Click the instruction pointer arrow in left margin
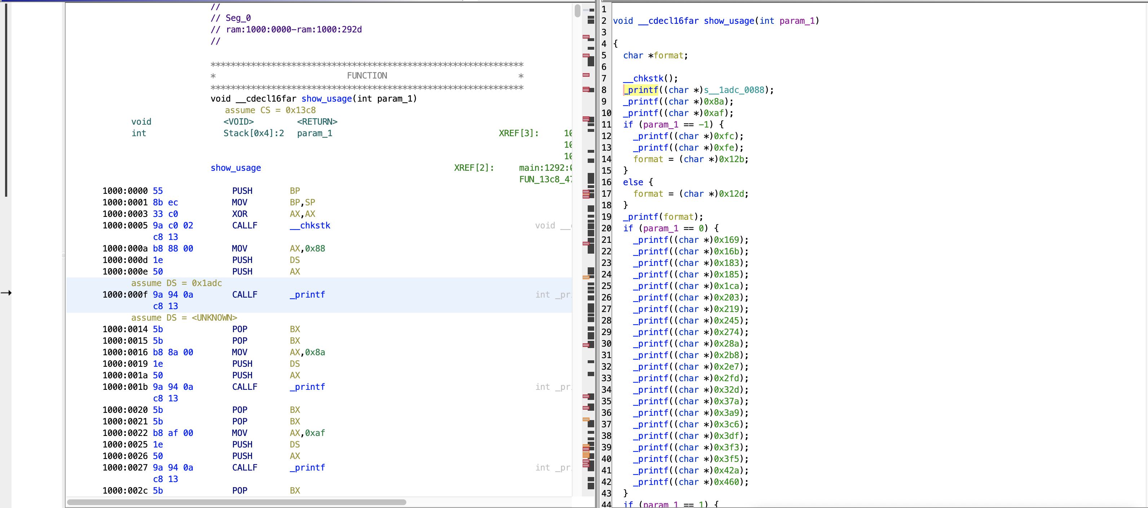1148x508 pixels. coord(6,293)
